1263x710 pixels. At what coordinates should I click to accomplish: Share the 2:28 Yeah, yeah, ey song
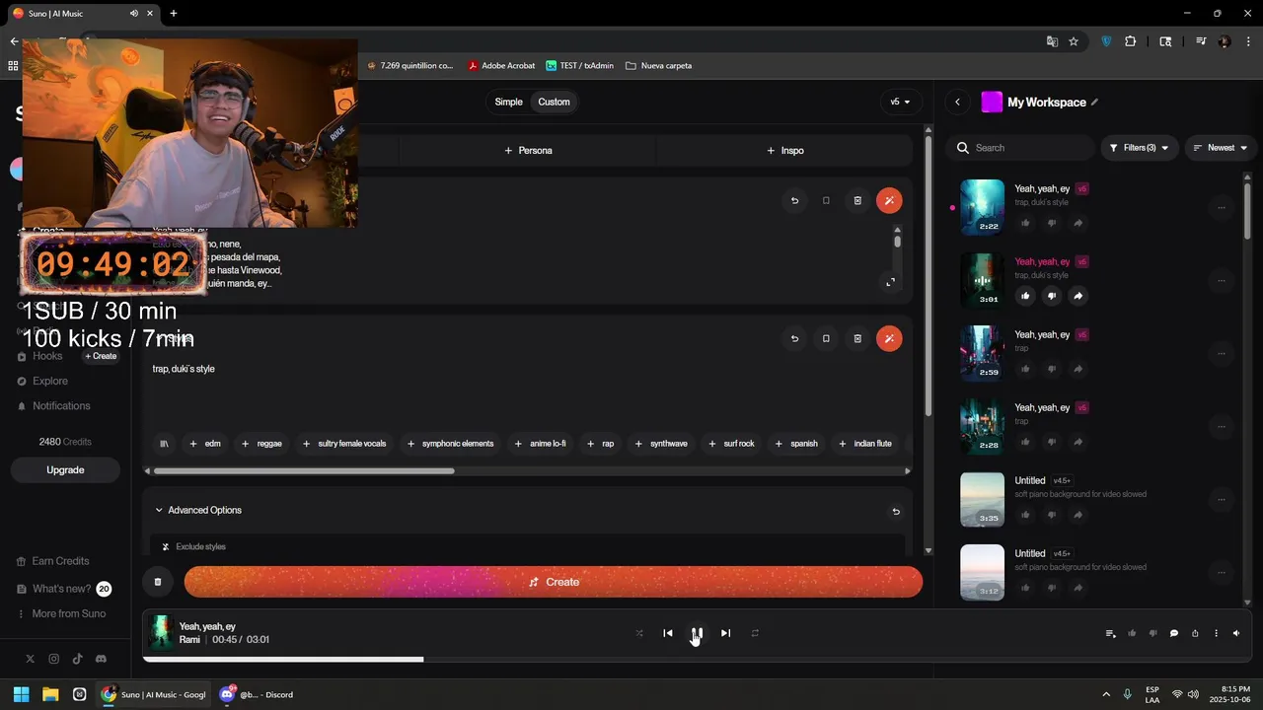[1078, 442]
